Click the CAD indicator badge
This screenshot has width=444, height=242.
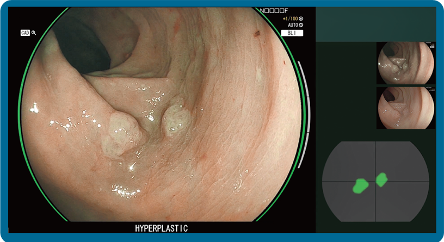24,33
